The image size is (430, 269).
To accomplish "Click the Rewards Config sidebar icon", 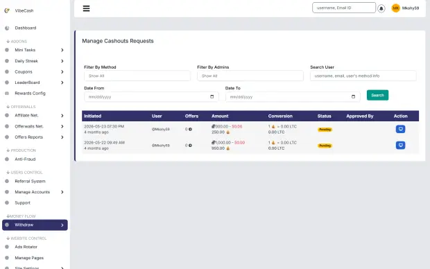I will pos(7,93).
